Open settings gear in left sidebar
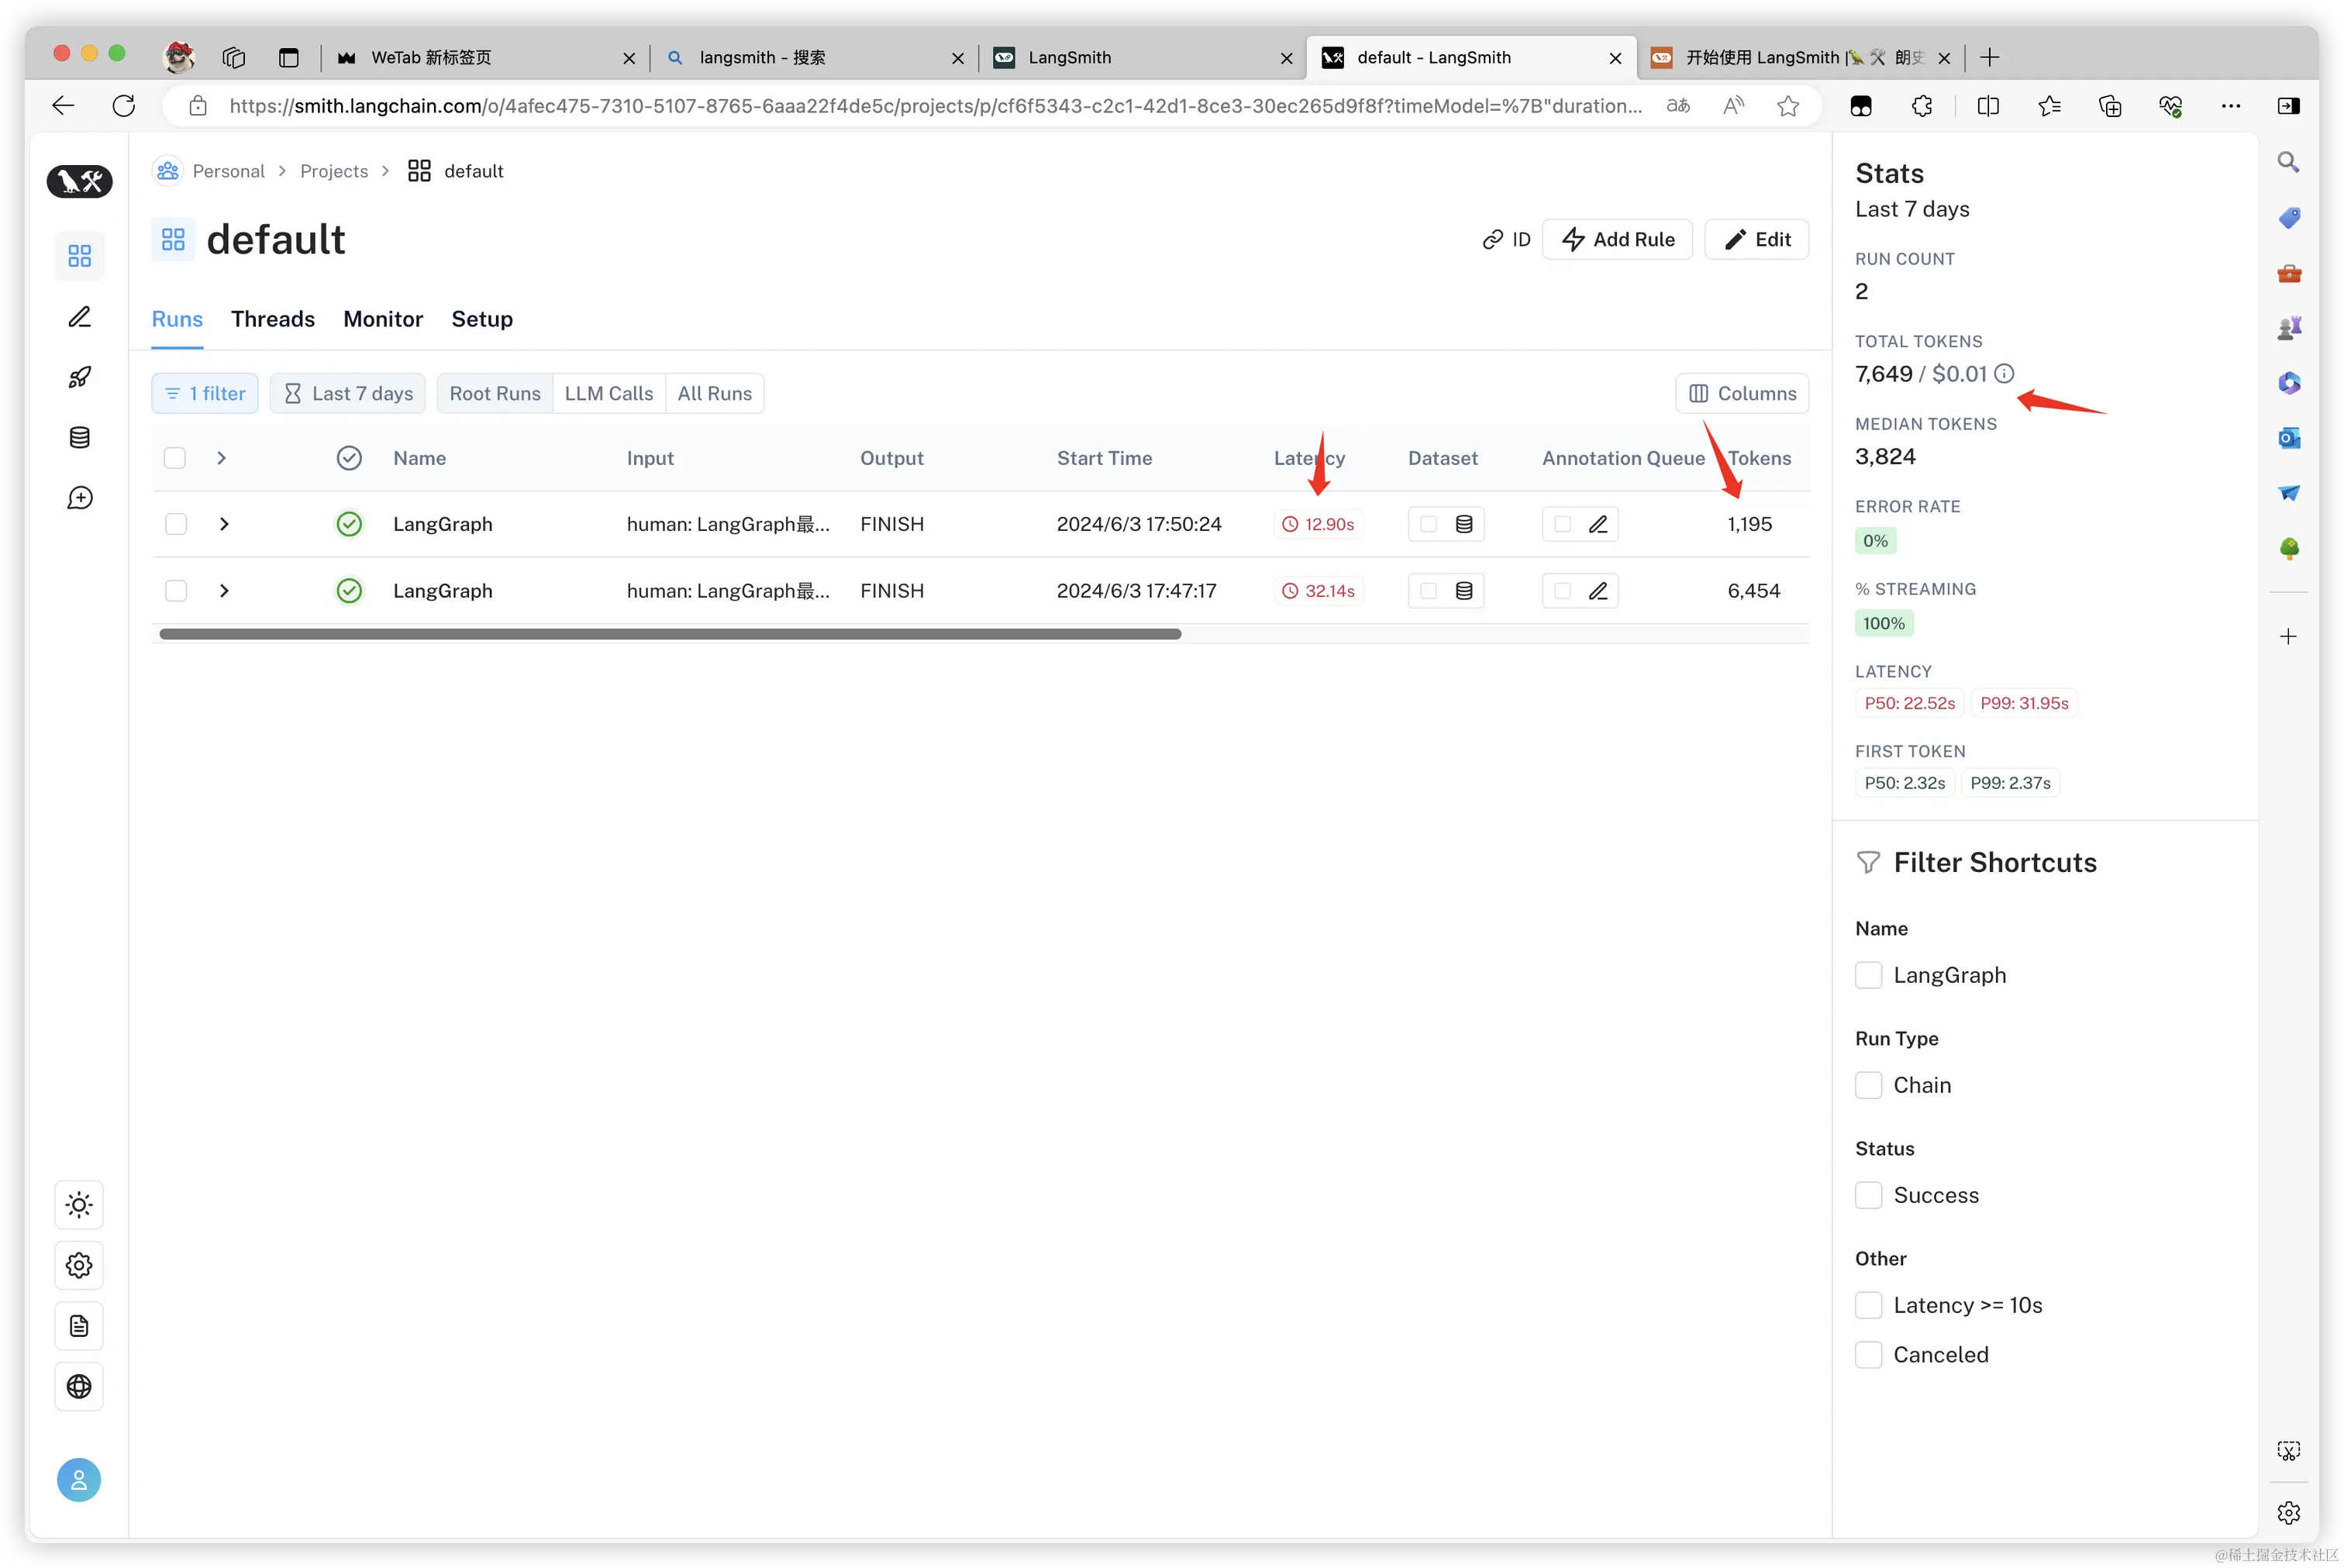This screenshot has width=2344, height=1568. [79, 1265]
